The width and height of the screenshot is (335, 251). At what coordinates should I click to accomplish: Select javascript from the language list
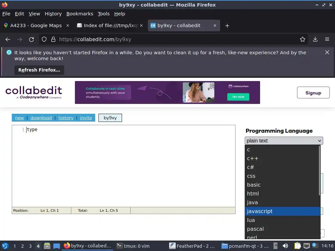[282, 211]
